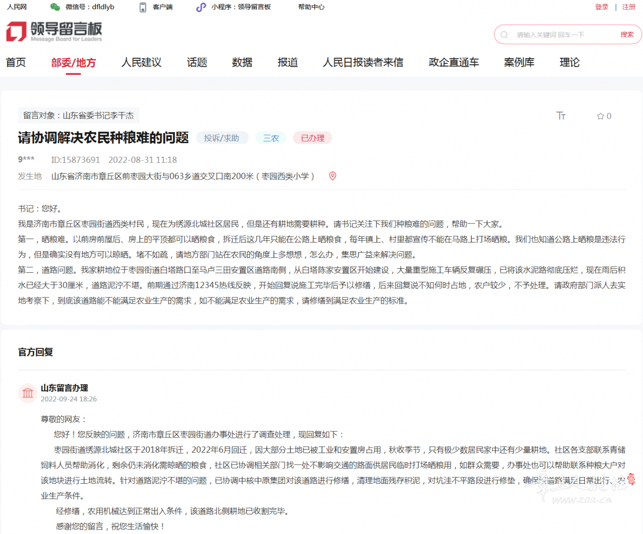
Task: Click the 小程序：领导留言板 text
Action: [241, 7]
